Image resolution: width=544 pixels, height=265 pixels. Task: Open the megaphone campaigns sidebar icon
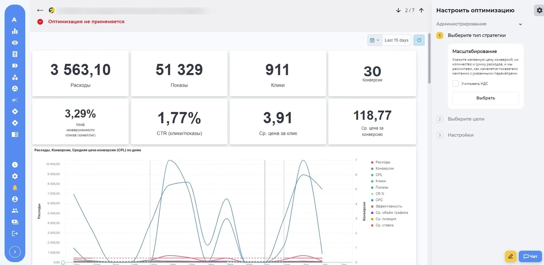click(15, 100)
